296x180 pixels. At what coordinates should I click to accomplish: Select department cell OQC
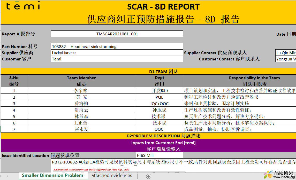160,129
